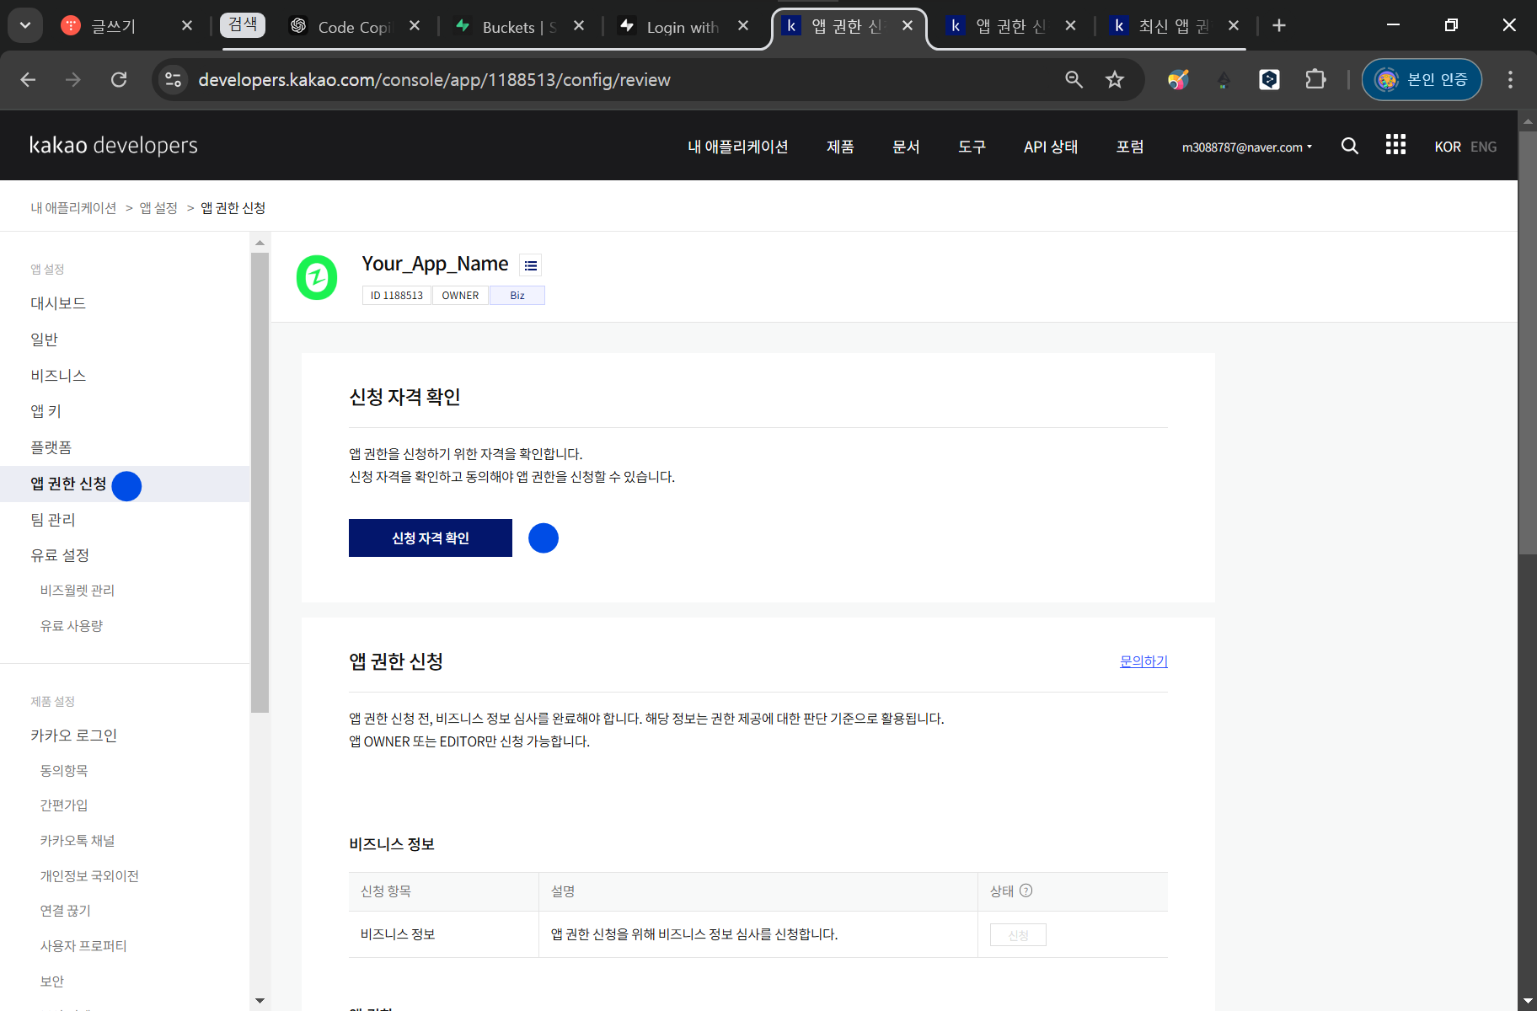Screen dimensions: 1537x1011
Task: Open the colorful paintbrush extension icon
Action: point(1178,79)
